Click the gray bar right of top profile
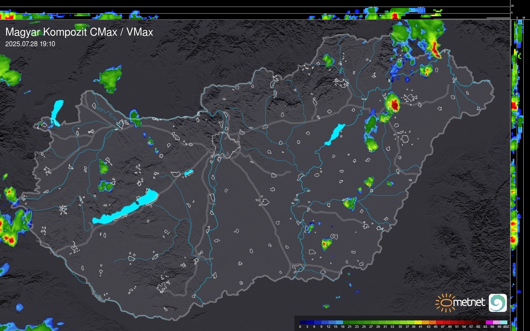 [x=498, y=18]
